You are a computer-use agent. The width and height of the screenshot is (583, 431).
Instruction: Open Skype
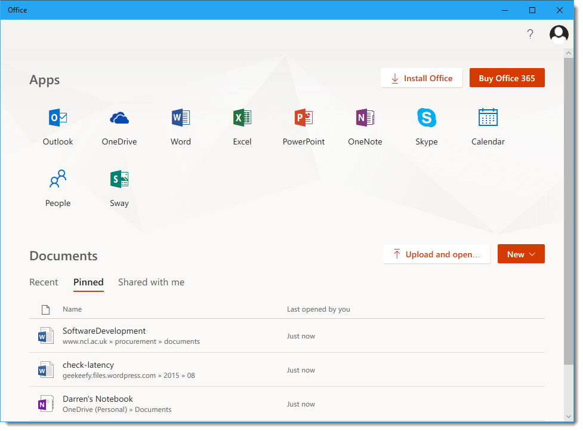point(426,125)
